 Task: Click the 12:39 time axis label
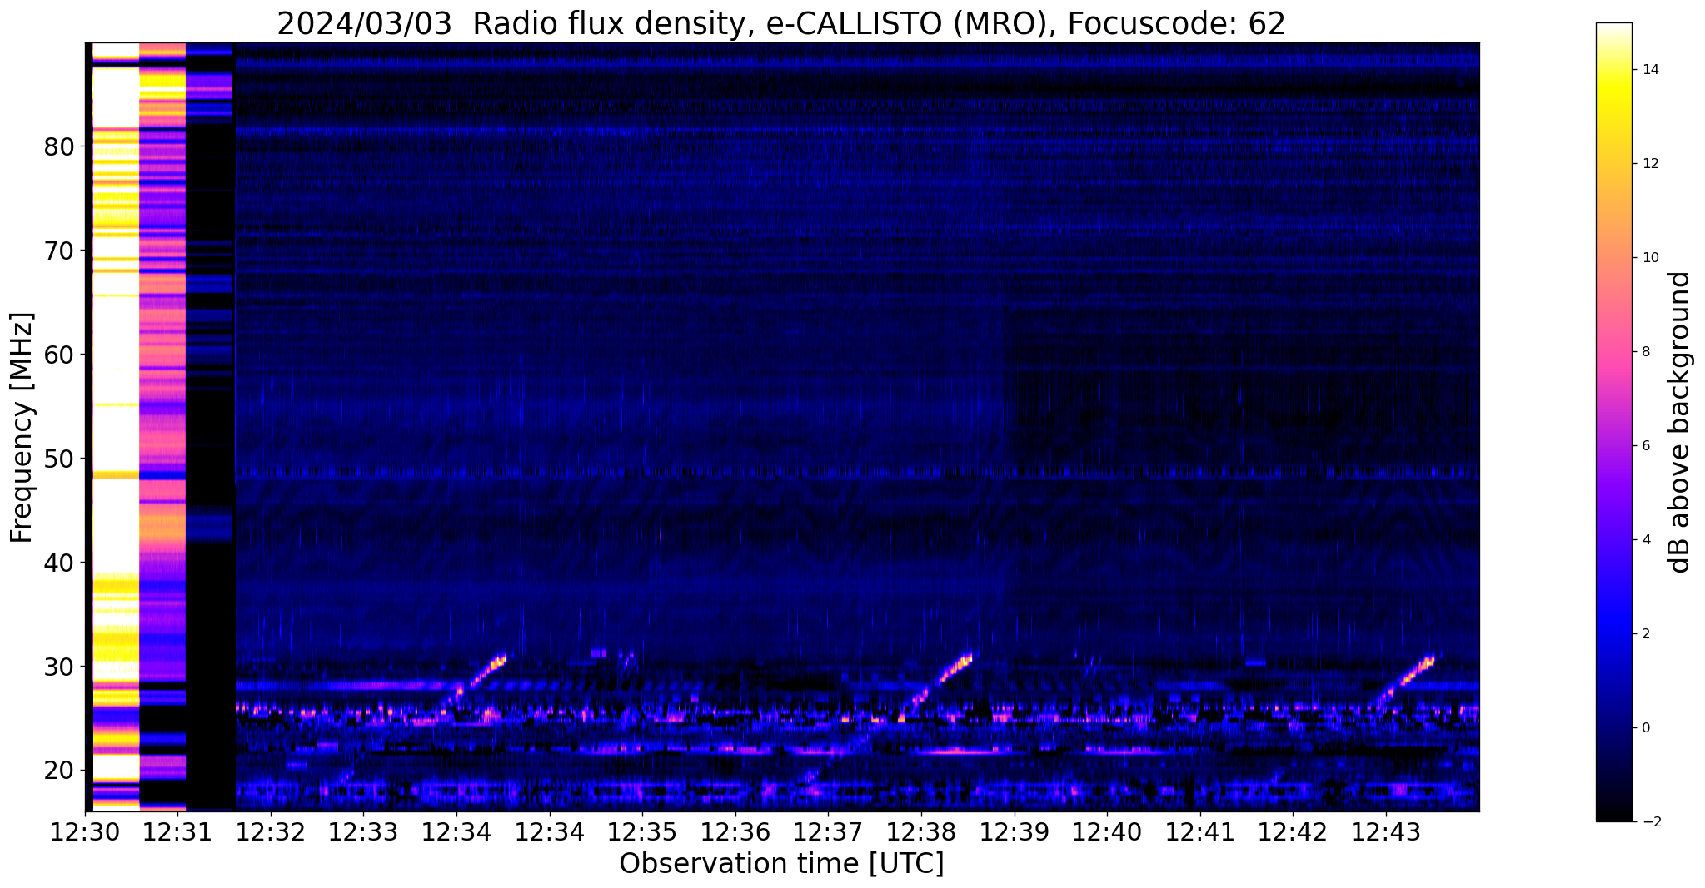pyautogui.click(x=1015, y=832)
